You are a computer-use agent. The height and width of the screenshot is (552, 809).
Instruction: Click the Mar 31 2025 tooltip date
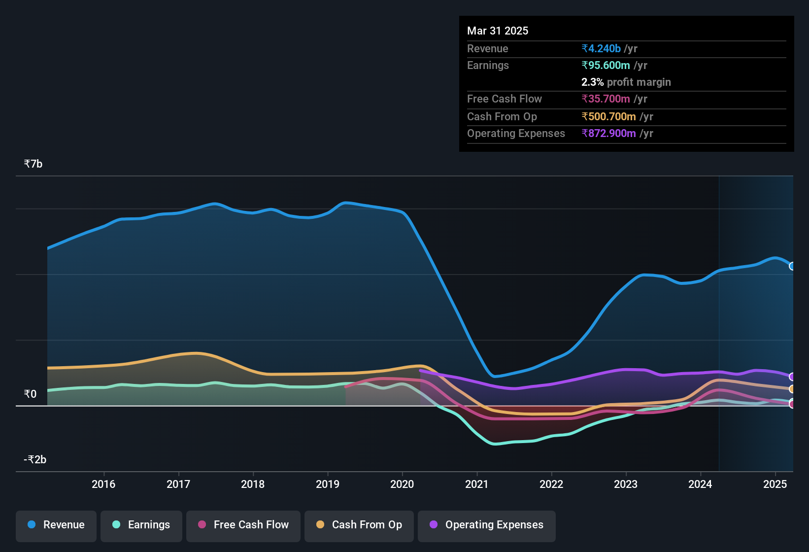498,31
